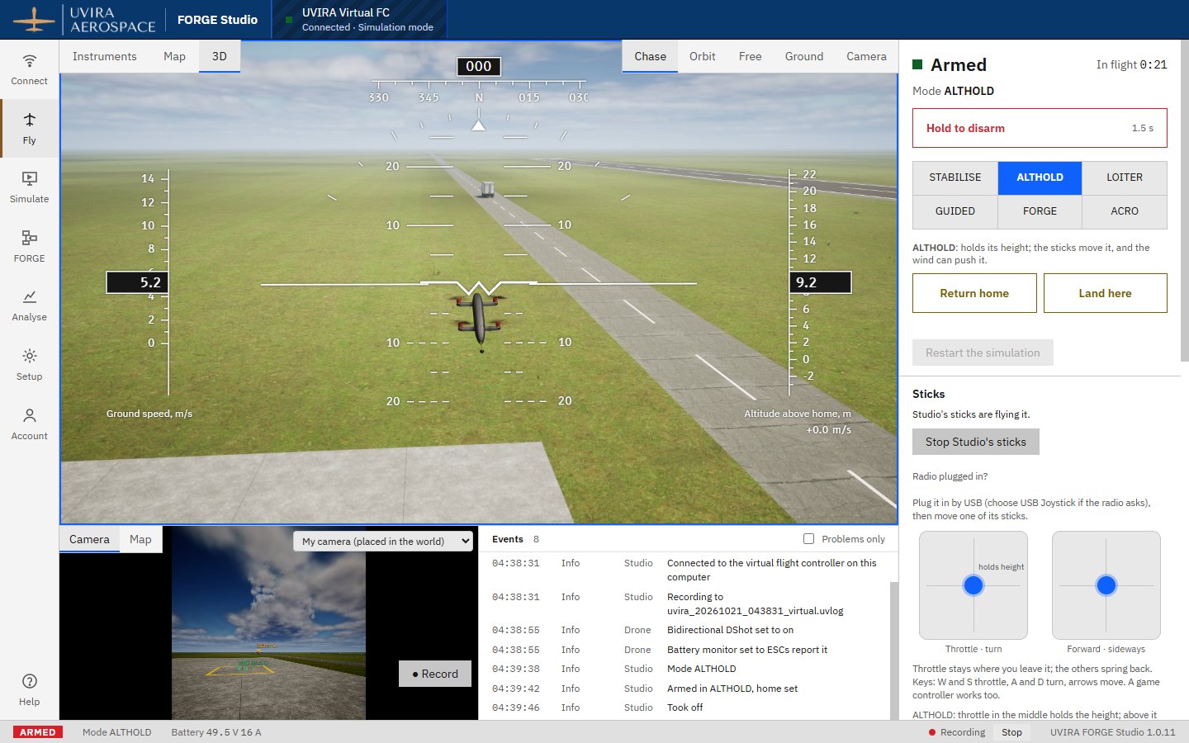Open the Help question mark icon
Image resolution: width=1189 pixels, height=743 pixels.
30,681
